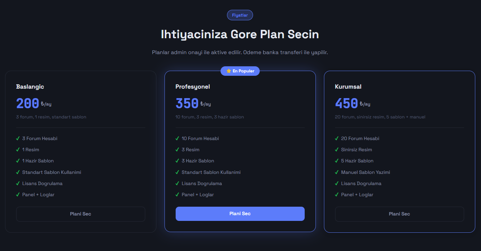481x251 pixels.
Task: Select the Profesyonel plan via Plani Sec
Action: [x=240, y=213]
